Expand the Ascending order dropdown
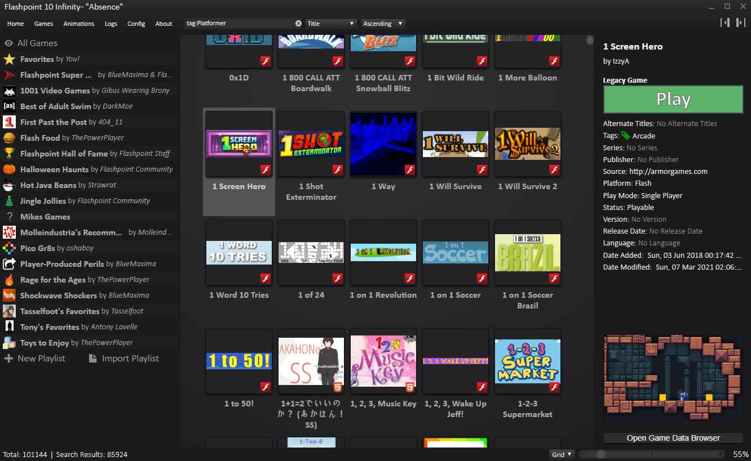Image resolution: width=751 pixels, height=461 pixels. [383, 24]
